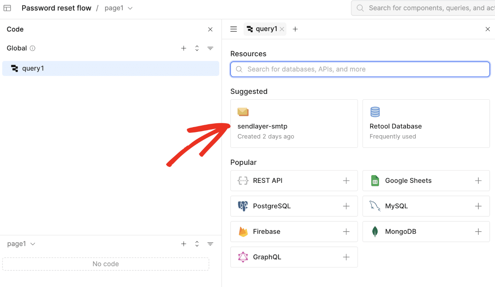Focus the components and queries search bar
The width and height of the screenshot is (495, 287).
(x=423, y=8)
